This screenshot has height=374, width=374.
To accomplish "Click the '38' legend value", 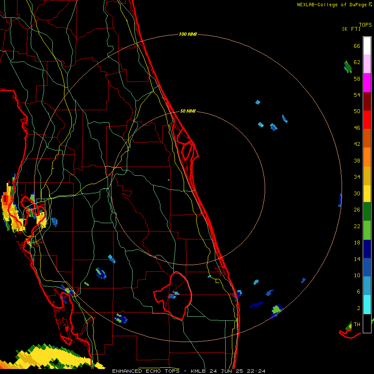I will pyautogui.click(x=357, y=160).
